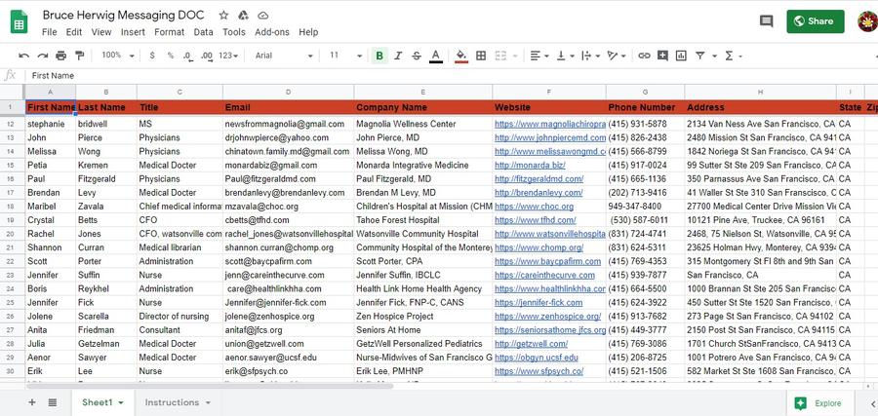
Task: Increase decimal places
Action: pyautogui.click(x=207, y=56)
